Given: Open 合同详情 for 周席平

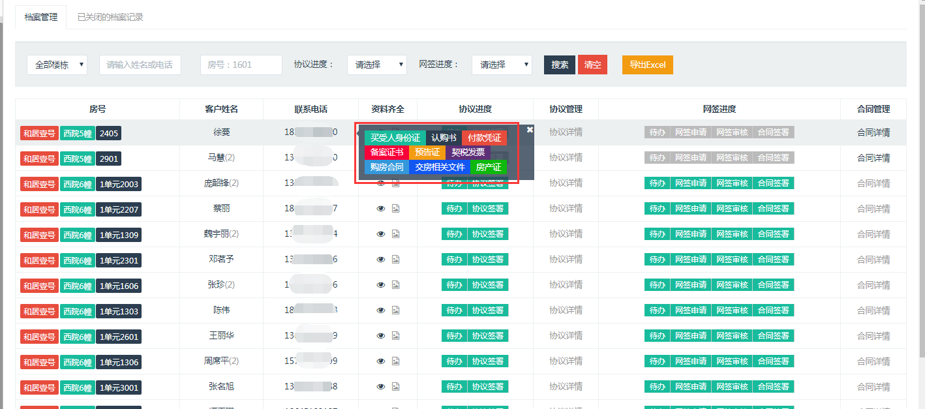Looking at the screenshot, I should 873,361.
